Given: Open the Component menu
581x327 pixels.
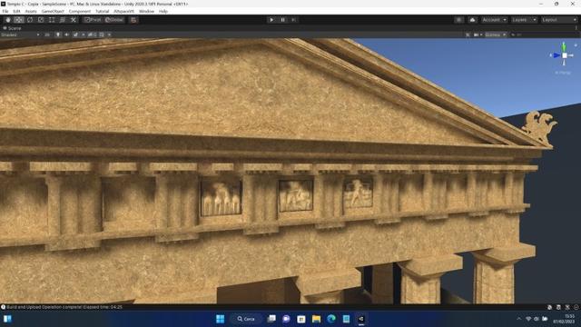Looking at the screenshot, I should [x=80, y=12].
